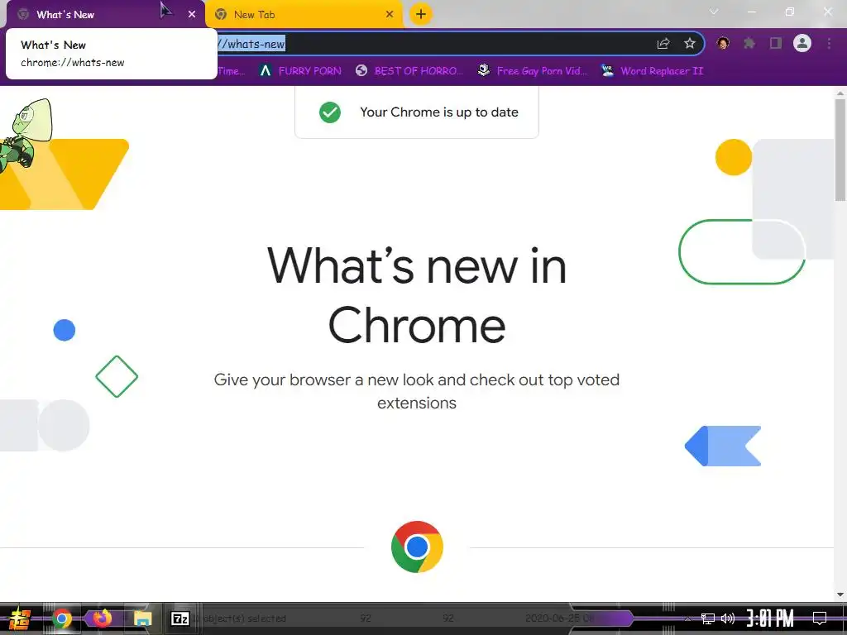Image resolution: width=847 pixels, height=635 pixels.
Task: Toggle the side panel icon
Action: point(776,43)
